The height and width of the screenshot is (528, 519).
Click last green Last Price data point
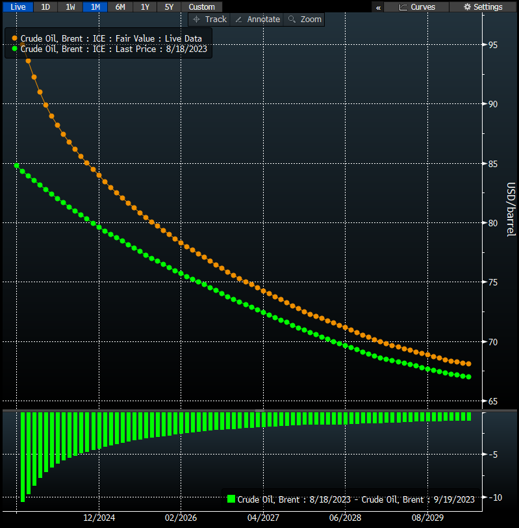(468, 376)
